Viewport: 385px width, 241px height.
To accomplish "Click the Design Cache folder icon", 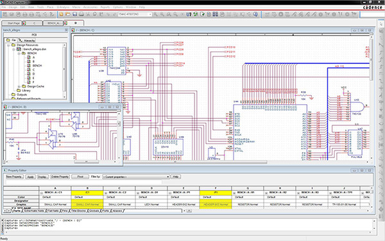I will pyautogui.click(x=24, y=86).
